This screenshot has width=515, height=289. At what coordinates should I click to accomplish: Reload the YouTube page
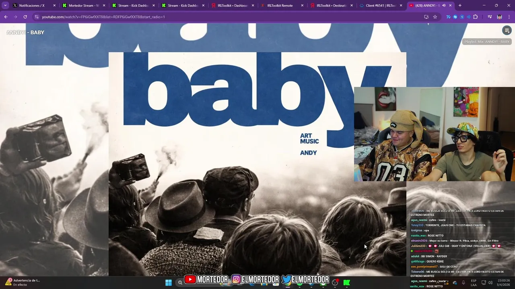25,17
